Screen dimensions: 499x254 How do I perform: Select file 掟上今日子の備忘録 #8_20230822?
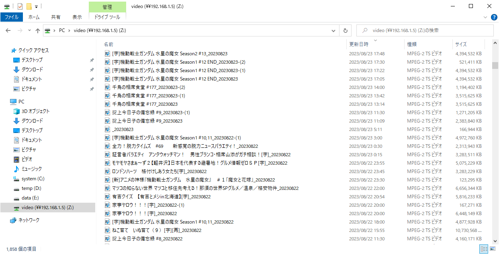point(147,239)
